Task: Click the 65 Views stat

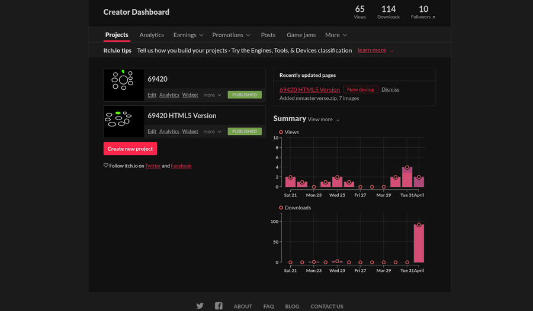Action: 359,12
